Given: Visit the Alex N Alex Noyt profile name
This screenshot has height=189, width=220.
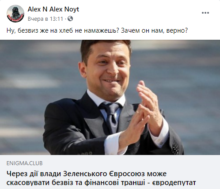Looking at the screenshot, I should (53, 9).
